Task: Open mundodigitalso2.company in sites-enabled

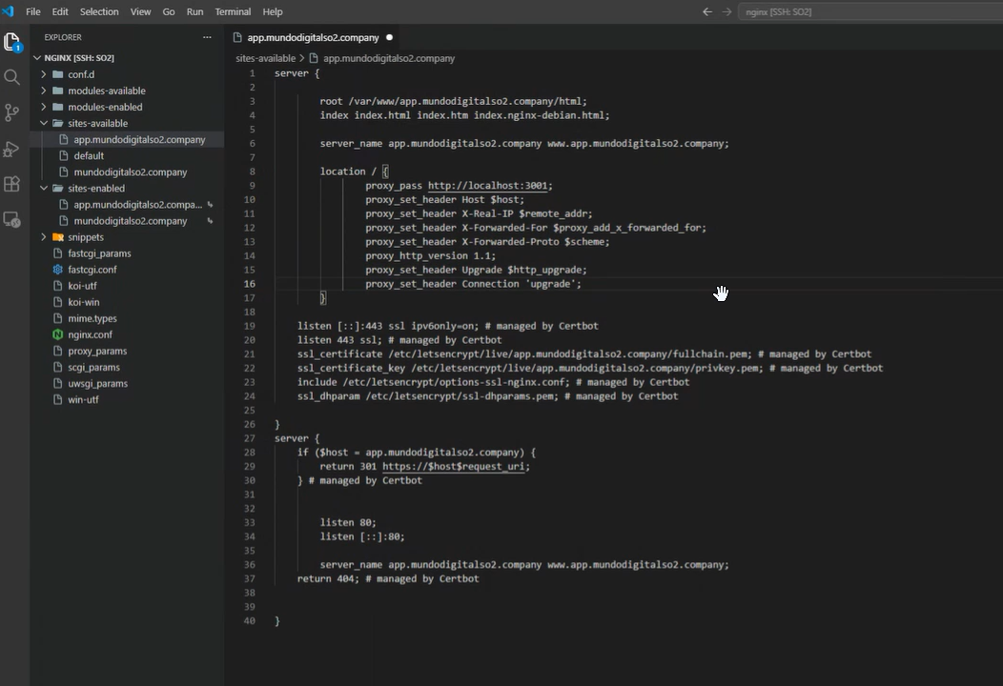Action: coord(128,221)
